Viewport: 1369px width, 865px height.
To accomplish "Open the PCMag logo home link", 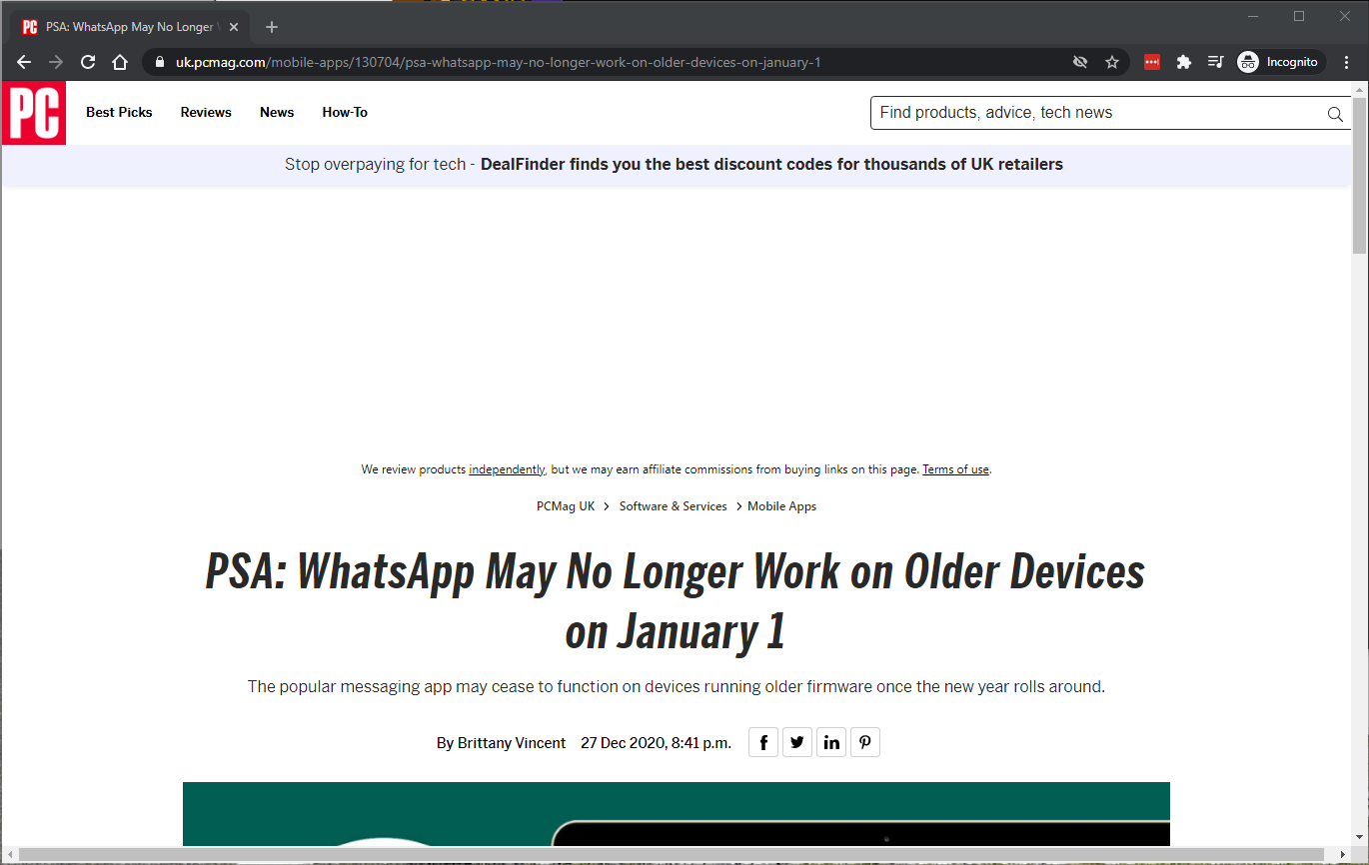I will pos(34,113).
